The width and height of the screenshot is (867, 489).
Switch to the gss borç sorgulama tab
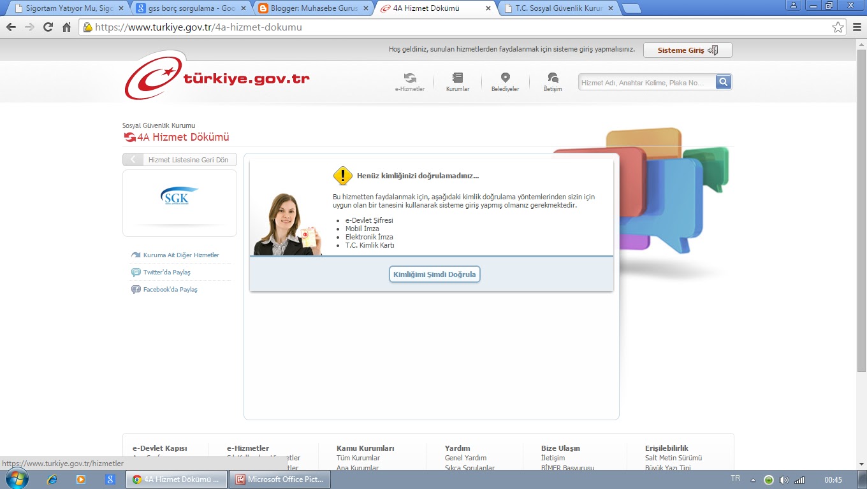189,8
